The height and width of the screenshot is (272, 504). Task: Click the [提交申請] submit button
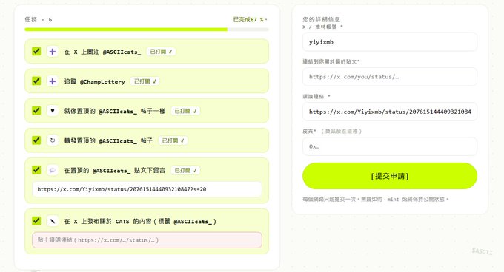tap(390, 176)
